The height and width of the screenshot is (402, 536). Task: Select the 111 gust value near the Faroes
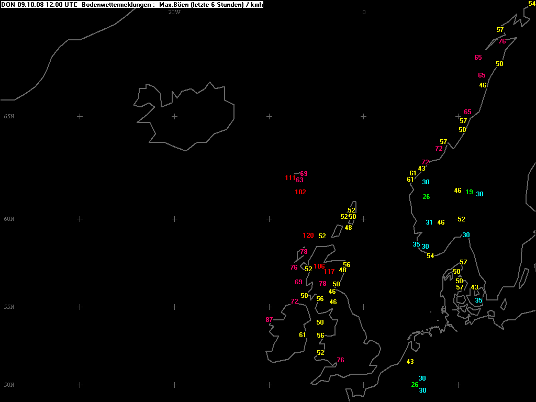point(290,178)
